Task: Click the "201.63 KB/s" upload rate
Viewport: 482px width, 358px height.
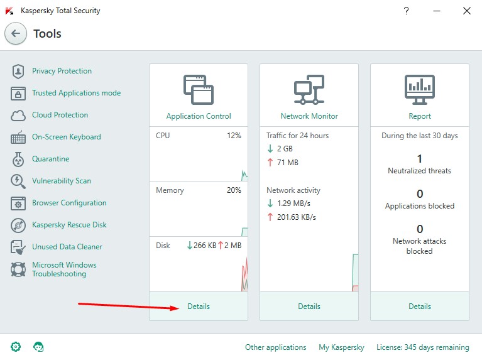Action: (297, 217)
